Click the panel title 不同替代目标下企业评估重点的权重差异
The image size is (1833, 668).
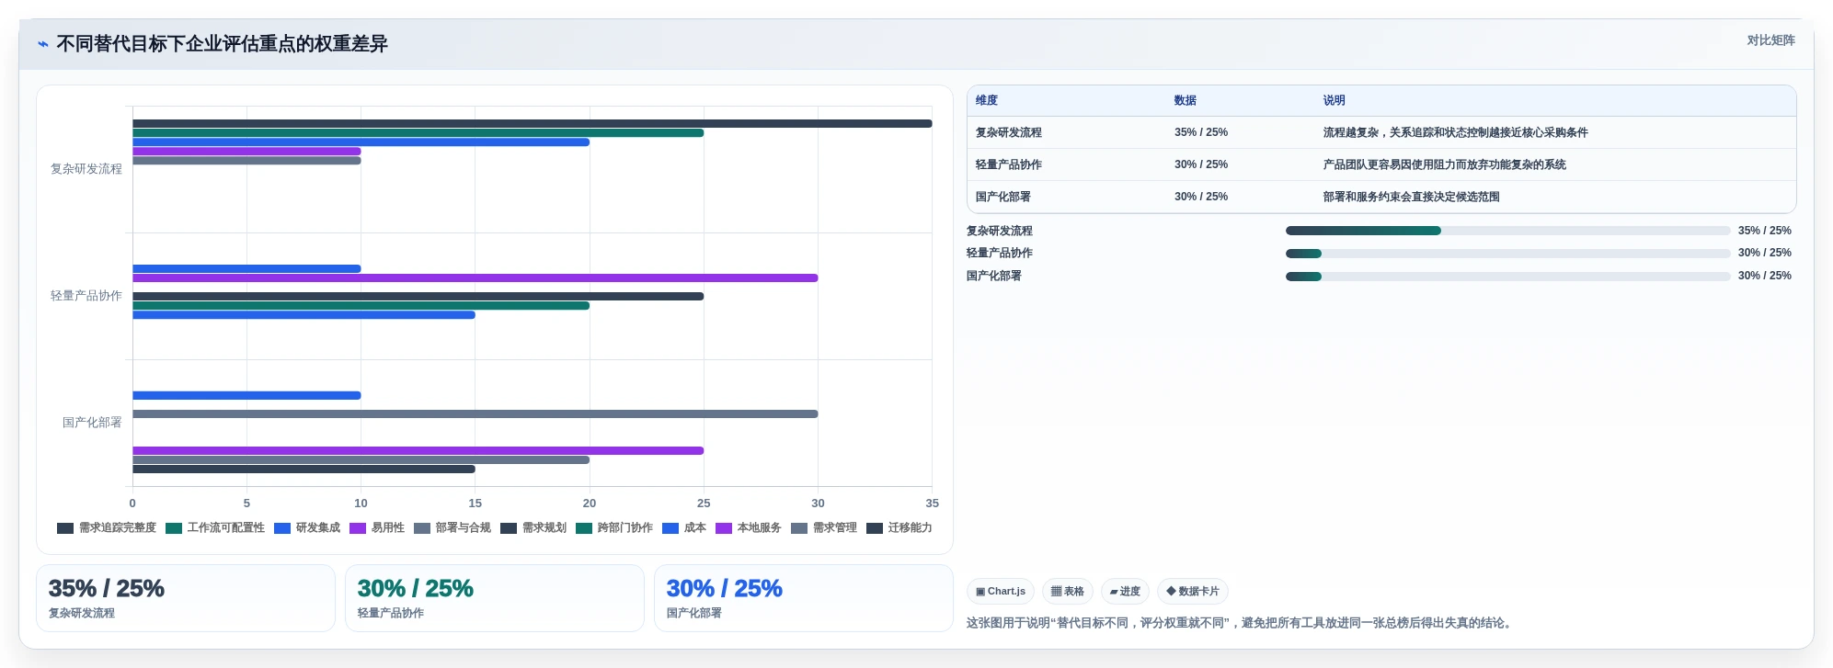point(222,44)
